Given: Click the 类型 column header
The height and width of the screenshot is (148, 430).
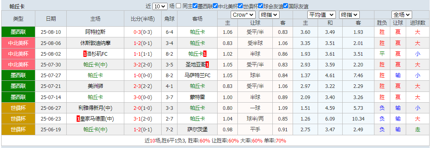Looking at the screenshot, I should [18, 19].
